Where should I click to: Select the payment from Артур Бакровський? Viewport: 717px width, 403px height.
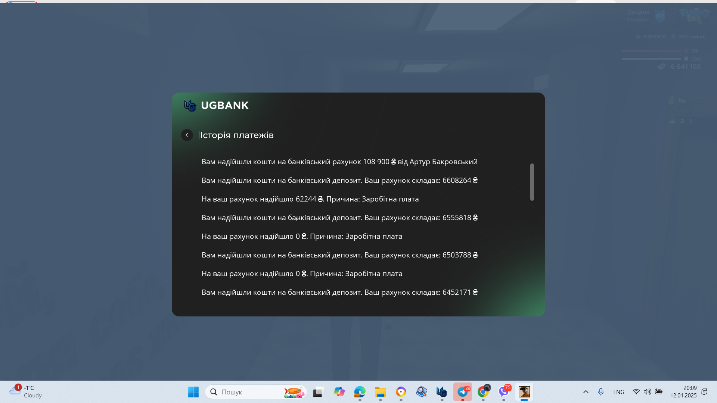point(339,162)
